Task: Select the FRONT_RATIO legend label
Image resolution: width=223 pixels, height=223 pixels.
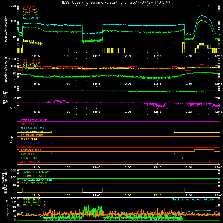Action: click(x=32, y=199)
